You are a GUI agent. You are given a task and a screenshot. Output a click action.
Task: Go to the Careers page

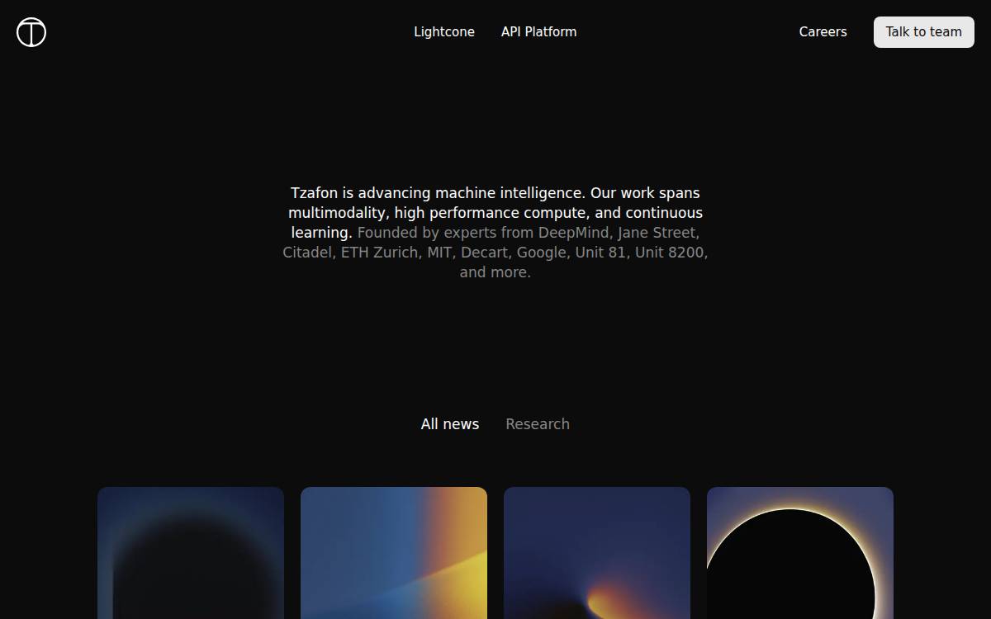pos(823,32)
